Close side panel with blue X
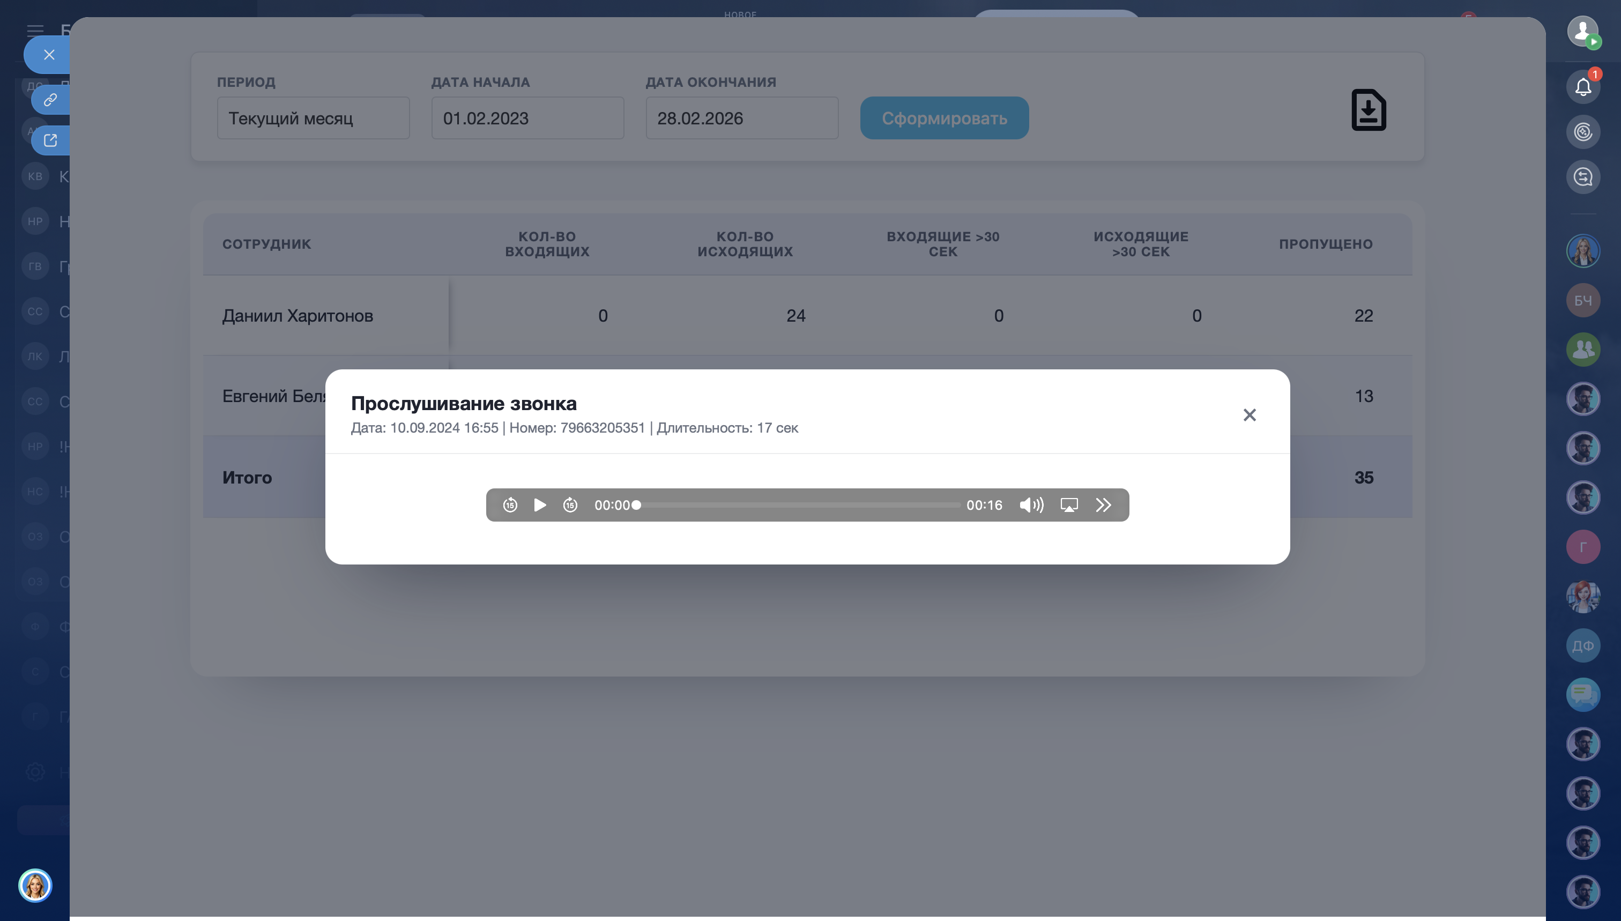Image resolution: width=1621 pixels, height=921 pixels. pyautogui.click(x=49, y=55)
